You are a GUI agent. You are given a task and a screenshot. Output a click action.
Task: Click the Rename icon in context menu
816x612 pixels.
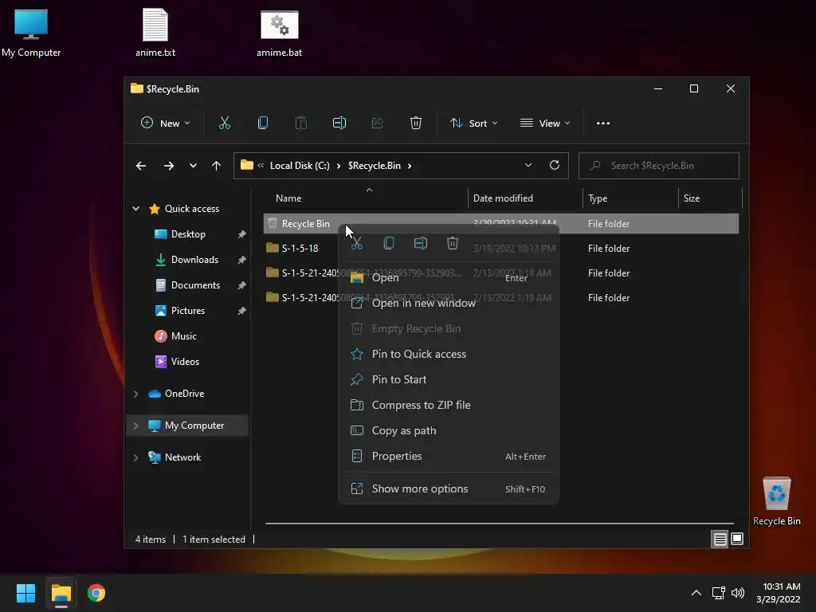pyautogui.click(x=421, y=244)
